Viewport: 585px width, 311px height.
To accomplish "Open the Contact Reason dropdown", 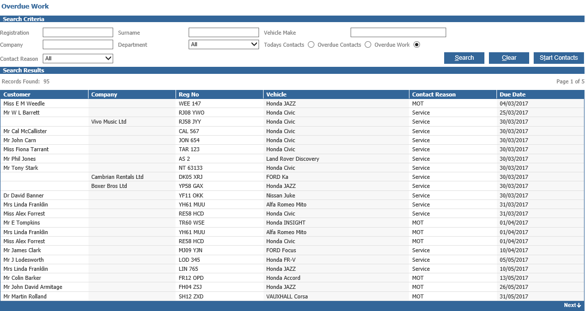I will pos(77,58).
